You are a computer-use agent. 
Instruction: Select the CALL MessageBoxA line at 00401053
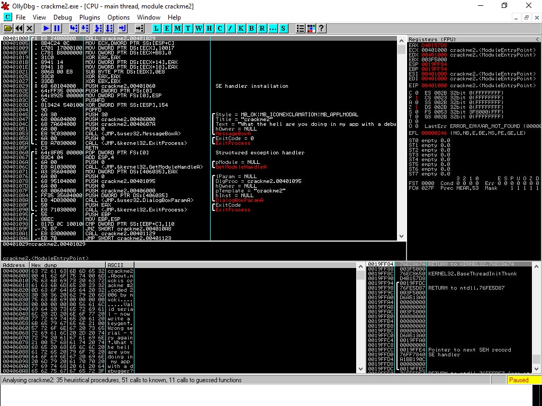199,134
